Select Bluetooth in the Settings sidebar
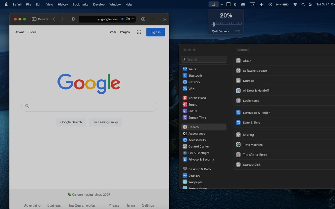This screenshot has height=209, width=335. [203, 76]
